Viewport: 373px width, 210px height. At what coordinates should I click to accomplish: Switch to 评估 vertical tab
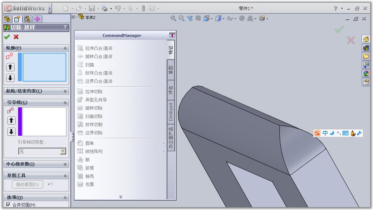pos(171,90)
